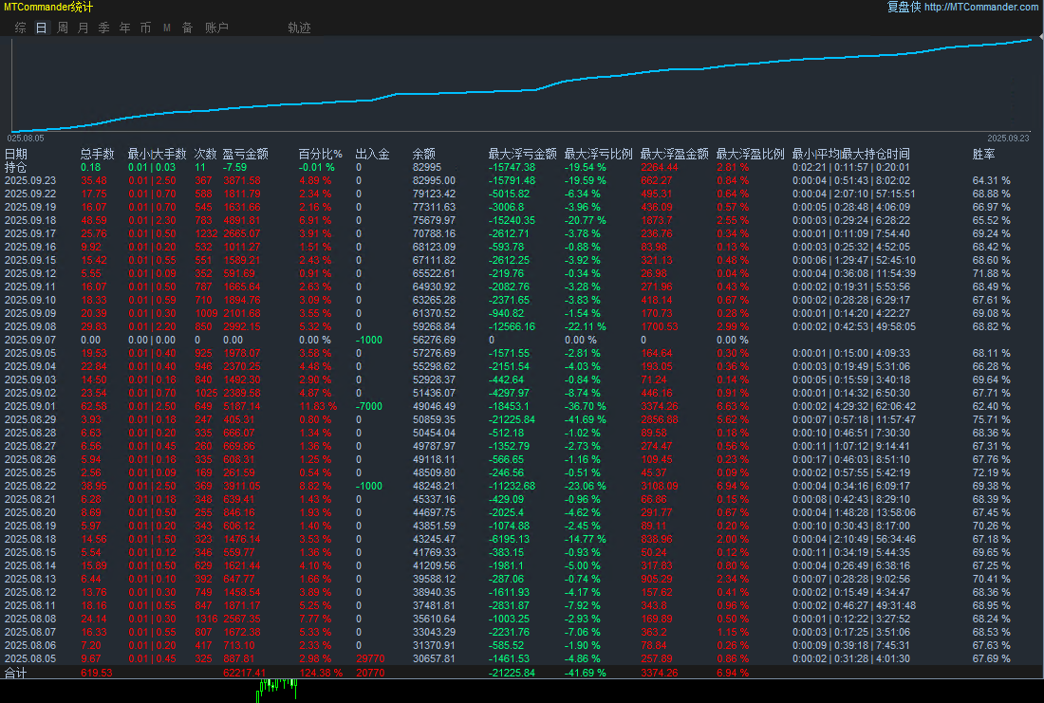This screenshot has width=1044, height=703.
Task: Click the 总手数 column header
Action: pyautogui.click(x=97, y=154)
